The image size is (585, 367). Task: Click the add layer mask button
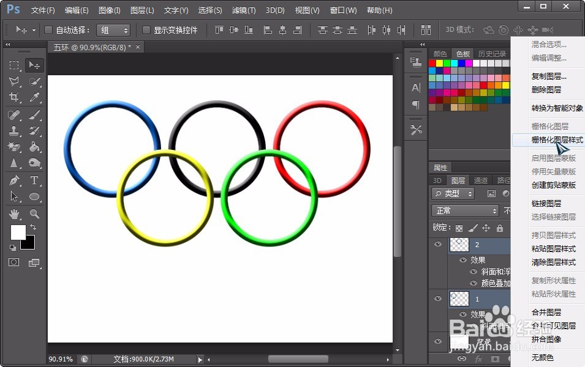point(495,359)
